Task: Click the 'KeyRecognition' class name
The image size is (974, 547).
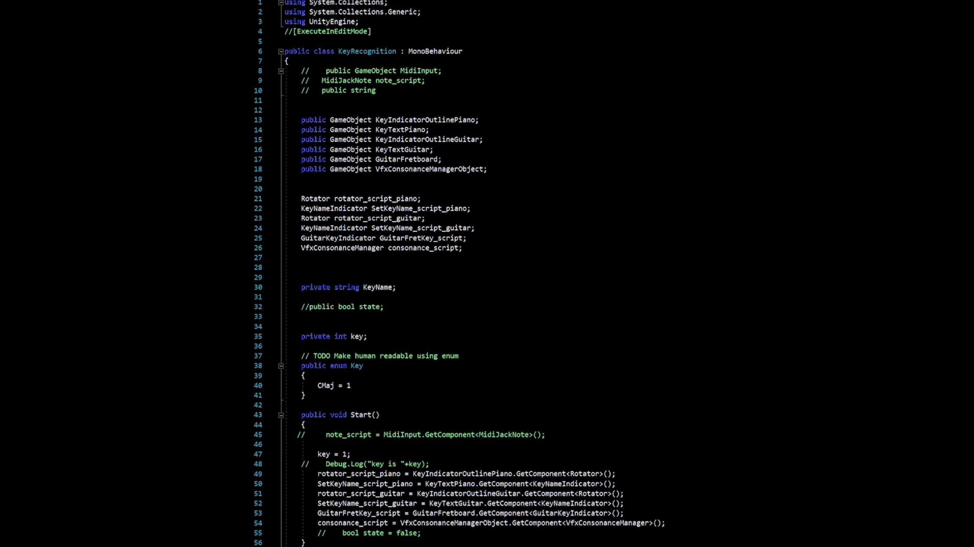Action: [367, 51]
